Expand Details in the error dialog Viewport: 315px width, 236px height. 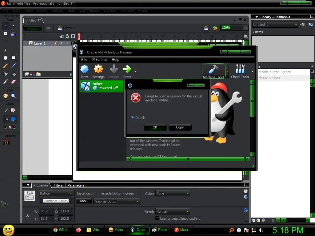(138, 118)
